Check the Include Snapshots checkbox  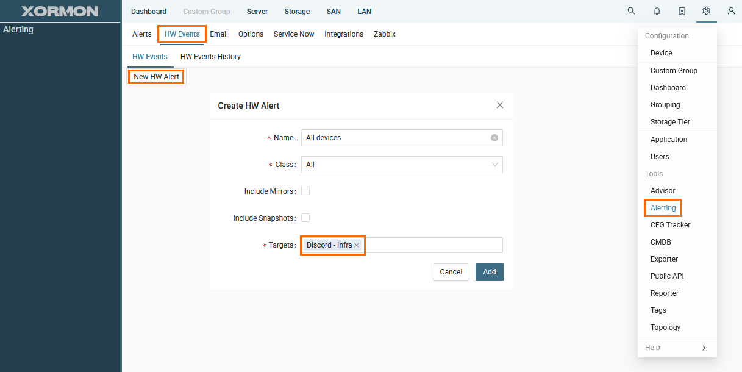(305, 218)
